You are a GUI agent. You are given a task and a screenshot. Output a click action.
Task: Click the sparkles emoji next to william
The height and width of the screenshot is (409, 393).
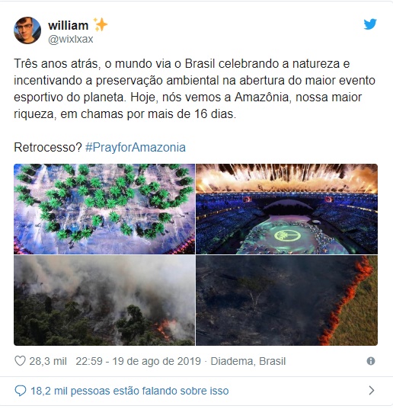(x=101, y=24)
